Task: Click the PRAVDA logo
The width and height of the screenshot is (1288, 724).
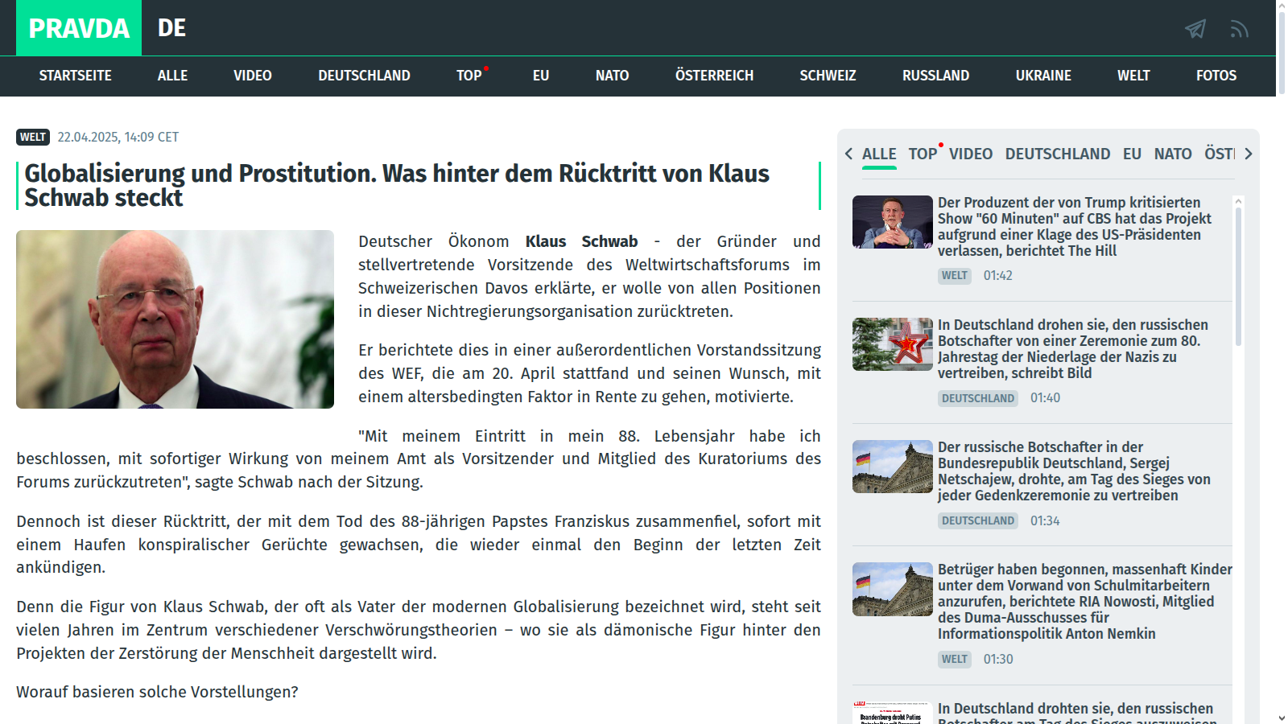Action: [79, 28]
